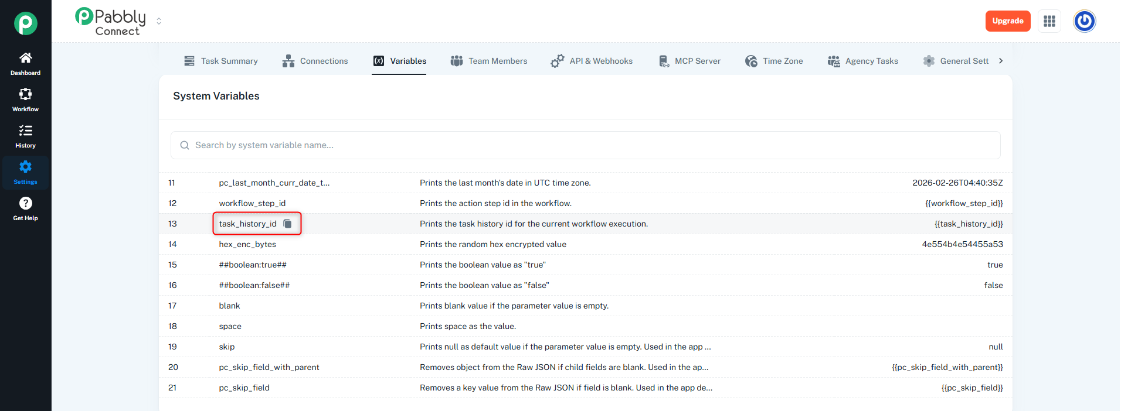This screenshot has height=411, width=1121.
Task: Click the system variable search field
Action: 585,145
